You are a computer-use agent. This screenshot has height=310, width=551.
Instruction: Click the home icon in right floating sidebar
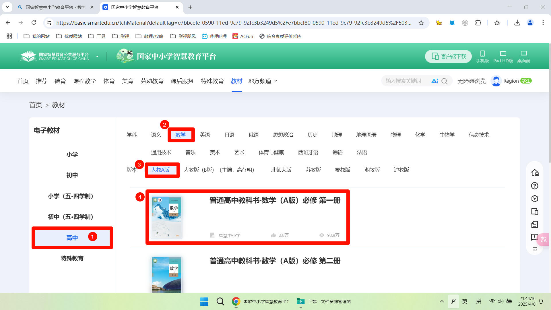tap(535, 173)
